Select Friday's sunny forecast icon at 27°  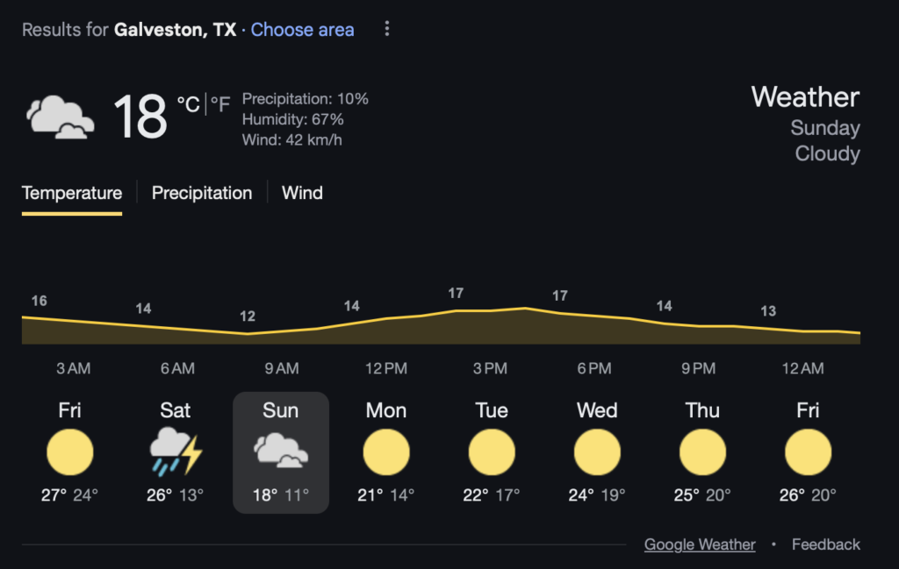tap(70, 452)
